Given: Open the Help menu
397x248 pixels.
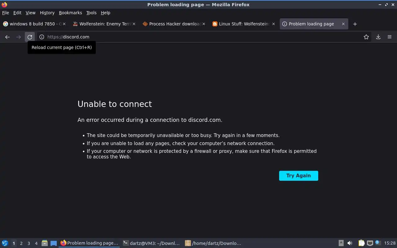Looking at the screenshot, I should point(105,13).
